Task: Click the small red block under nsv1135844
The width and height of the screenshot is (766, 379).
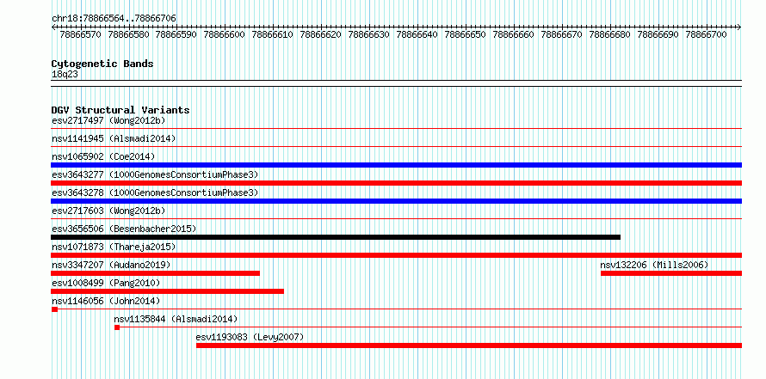Action: tap(117, 327)
